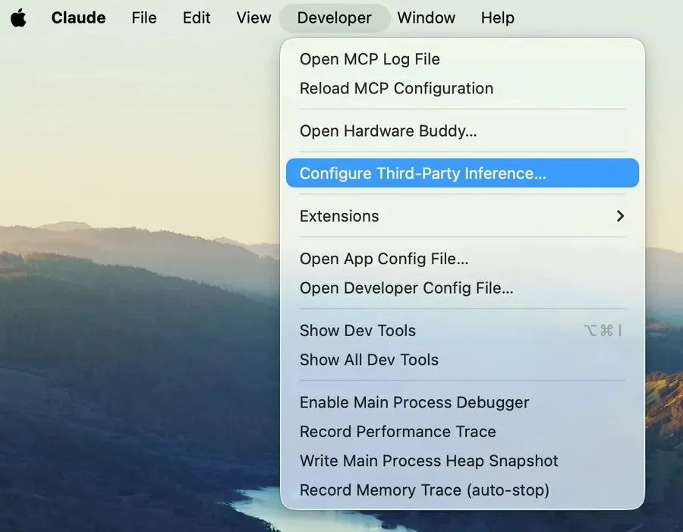This screenshot has height=532, width=683.
Task: Choose Open Hardware Buddy…
Action: 462,131
